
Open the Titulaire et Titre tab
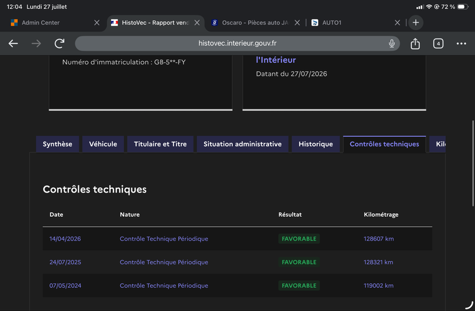[x=160, y=144]
